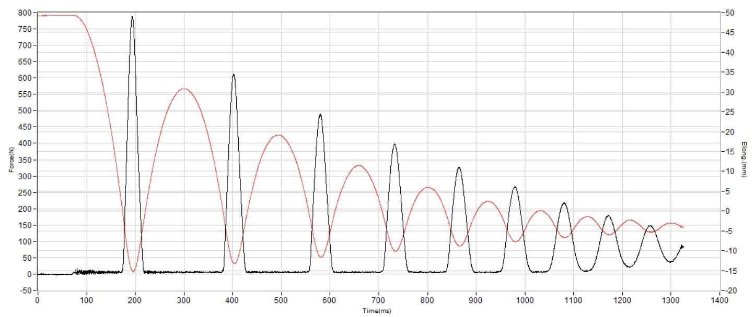The image size is (755, 317).
Task: Click the tallest black force peak tip
Action: [132, 17]
